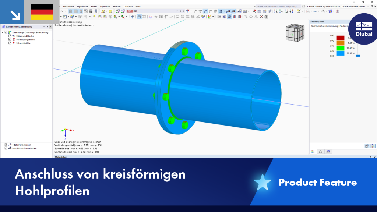Toggle Titelinformationen checkbox

(6, 145)
